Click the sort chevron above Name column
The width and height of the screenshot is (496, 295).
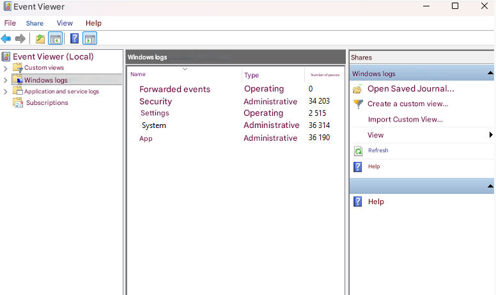coord(185,68)
